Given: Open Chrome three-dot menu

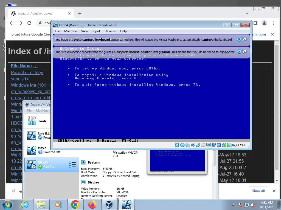Looking at the screenshot, I should tap(273, 23).
